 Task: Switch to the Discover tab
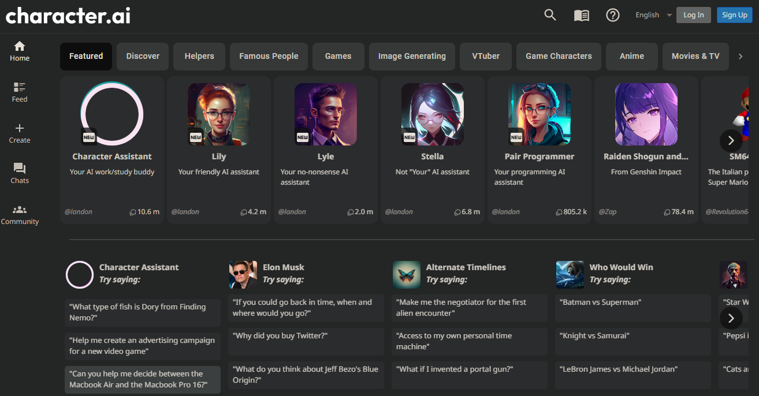[142, 56]
